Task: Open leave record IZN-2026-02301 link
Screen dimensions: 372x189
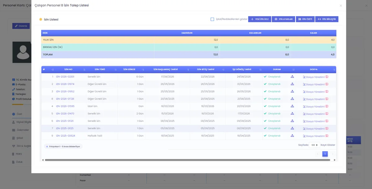Action: 65,77
